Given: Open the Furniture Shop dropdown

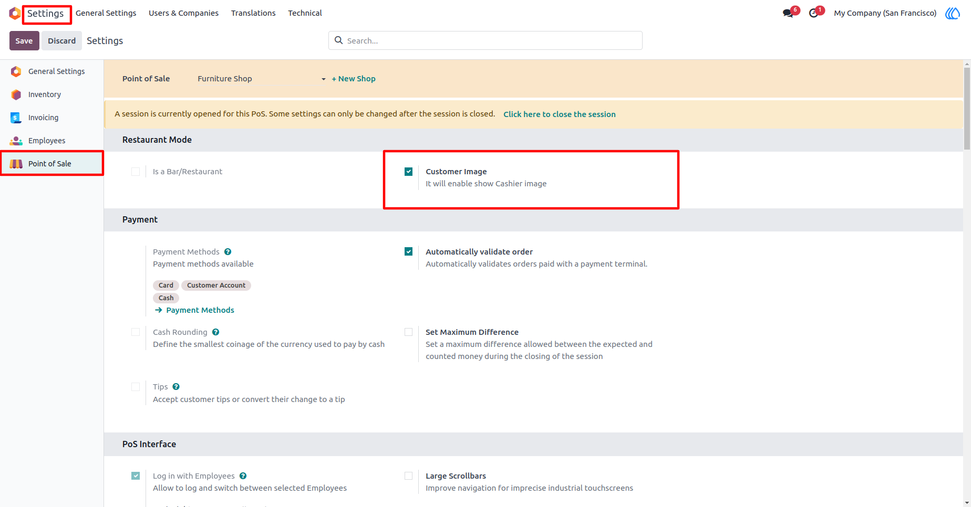Looking at the screenshot, I should tap(262, 79).
